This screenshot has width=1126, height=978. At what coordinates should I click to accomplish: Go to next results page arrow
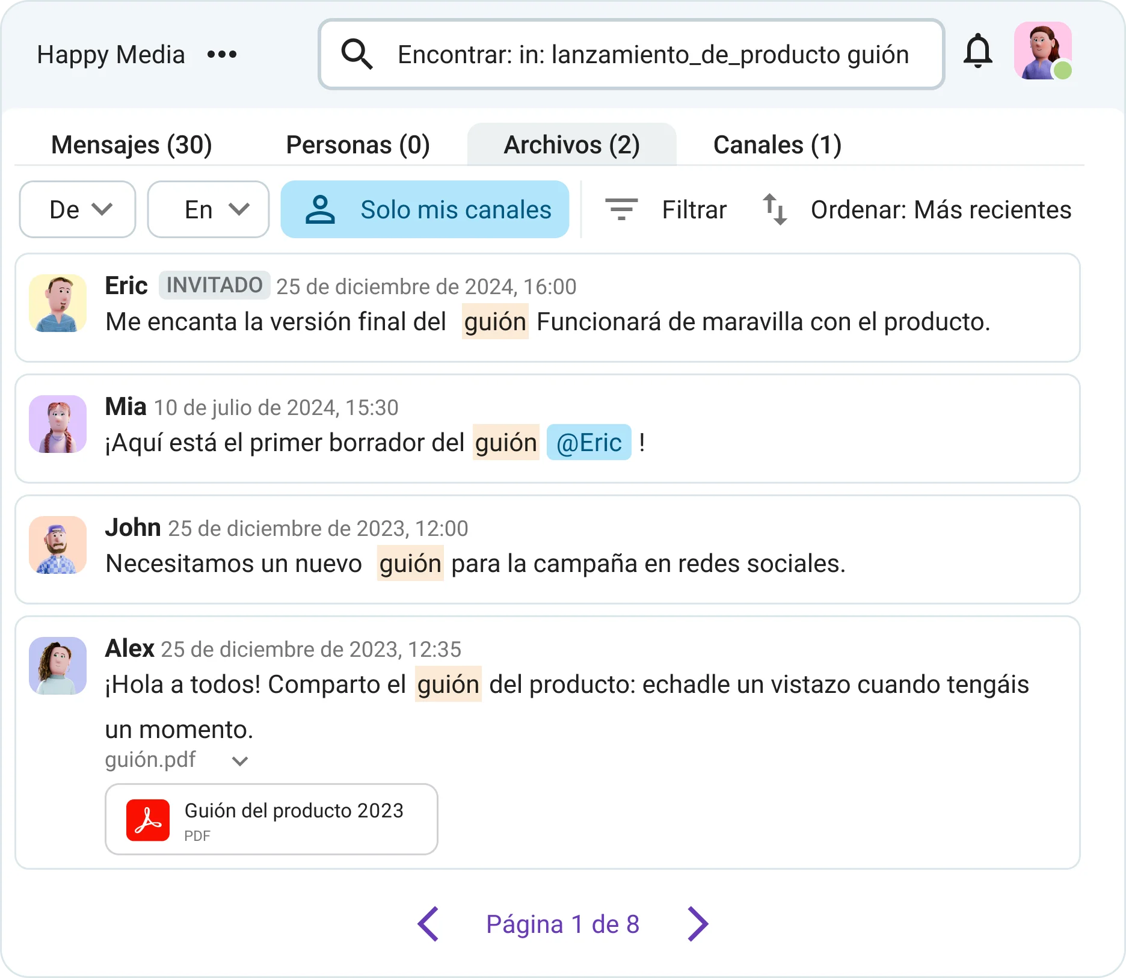pos(698,924)
